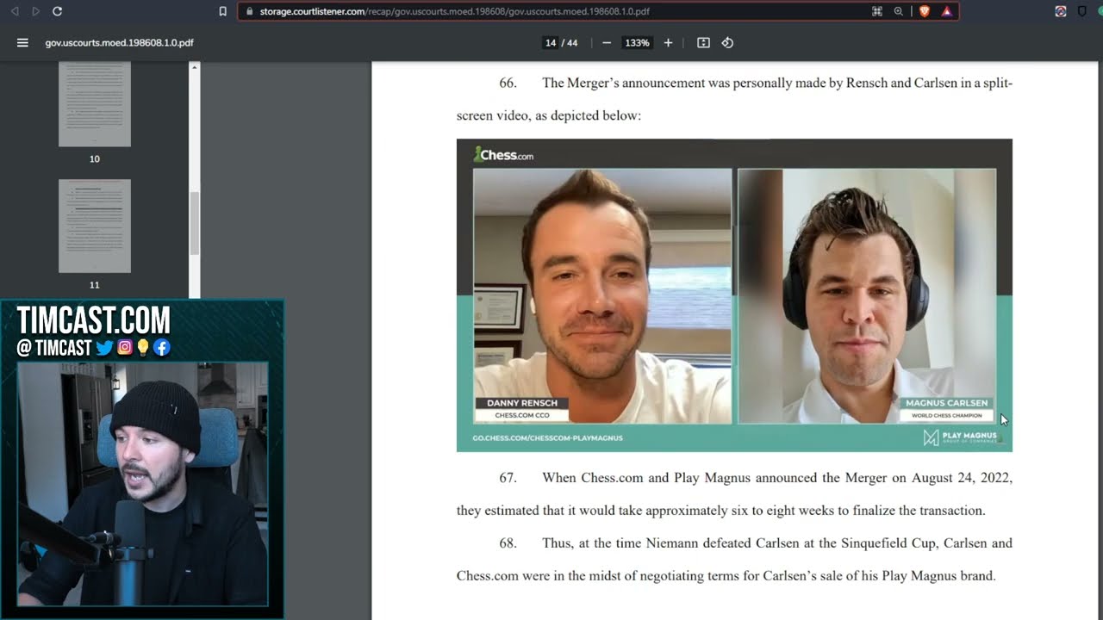Rotate the PDF counterclockwise
The width and height of the screenshot is (1103, 620).
pyautogui.click(x=727, y=42)
